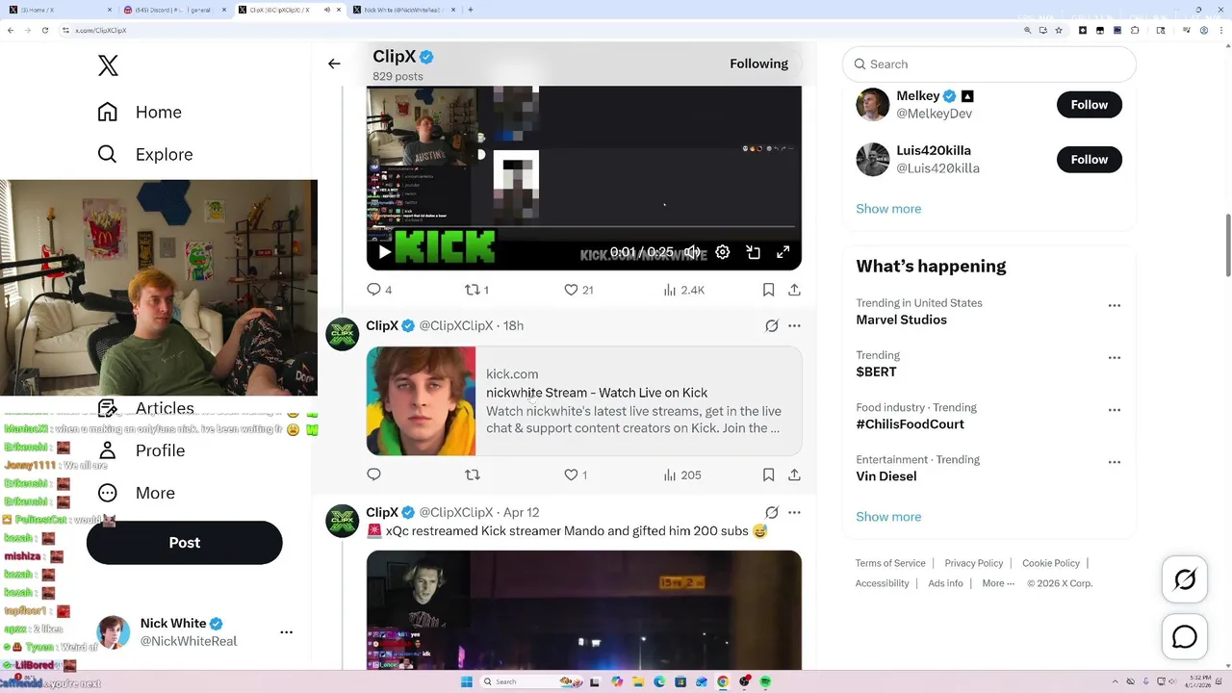Viewport: 1232px width, 693px height.
Task: Switch to the Discord general browser tab
Action: pos(173,10)
